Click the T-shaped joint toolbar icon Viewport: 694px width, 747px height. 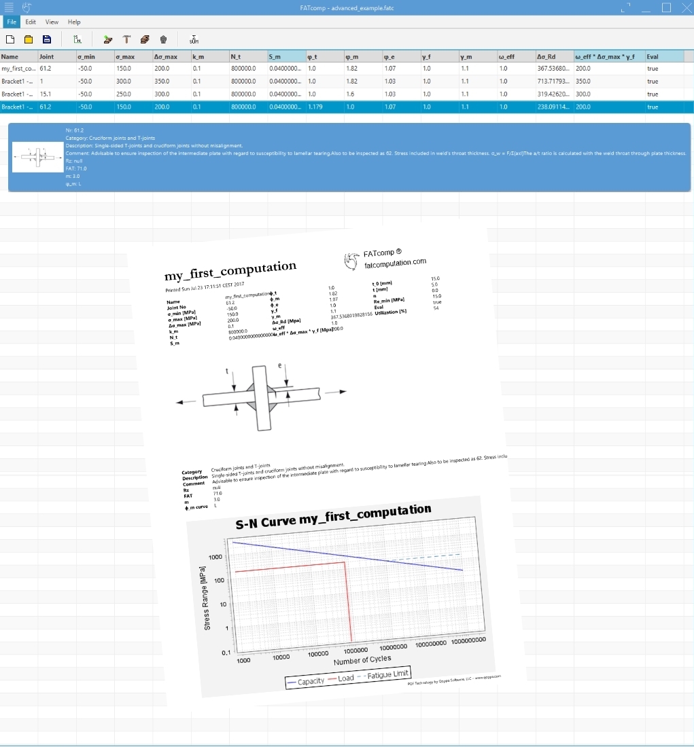point(126,39)
